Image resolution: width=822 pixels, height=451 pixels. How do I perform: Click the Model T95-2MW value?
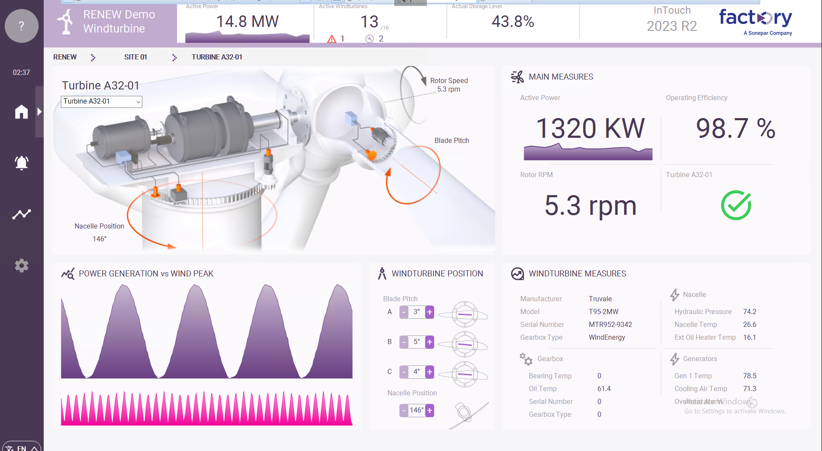pos(603,312)
